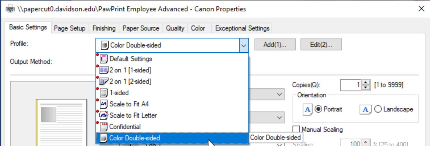Screen dimensions: 430x146
Task: Click the Color Double-sided list entry icon
Action: (104, 138)
